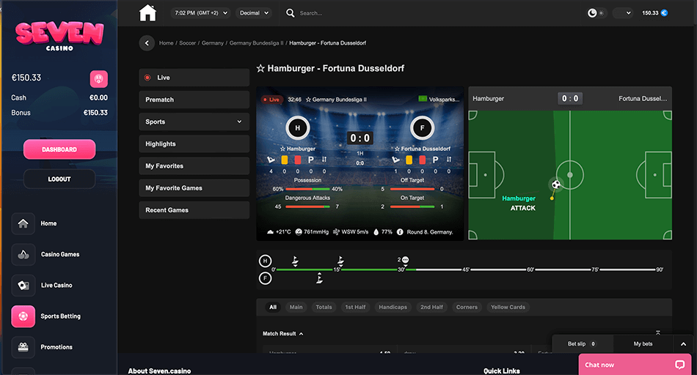Screen dimensions: 697x375
Task: Favorite the Hamburger - Fortuna Dusseldorf match star
Action: 260,68
